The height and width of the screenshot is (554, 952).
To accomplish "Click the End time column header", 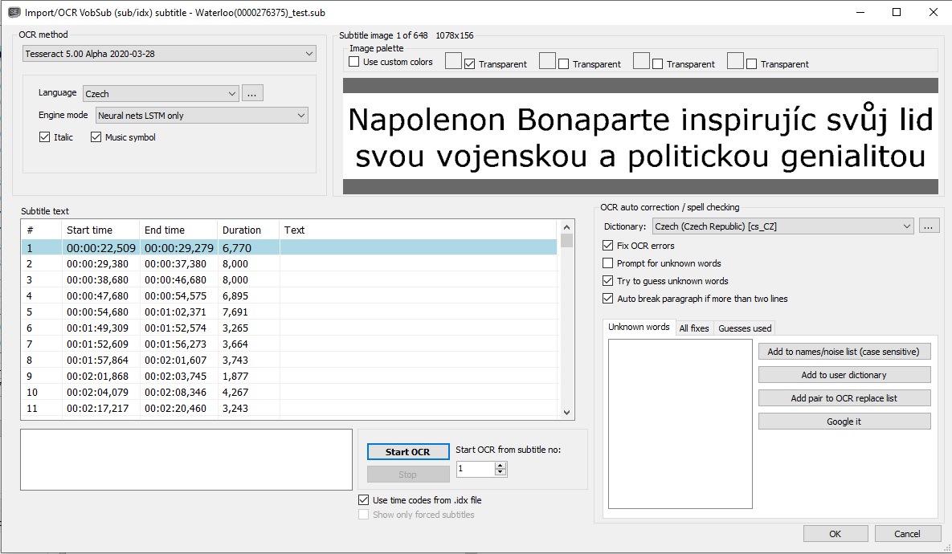I will click(x=178, y=230).
